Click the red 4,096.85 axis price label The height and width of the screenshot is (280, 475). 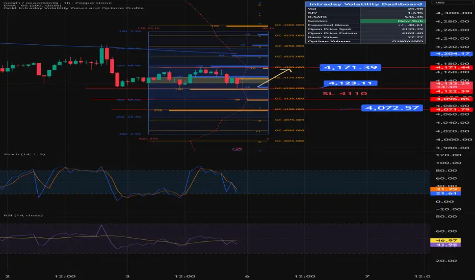click(x=452, y=99)
